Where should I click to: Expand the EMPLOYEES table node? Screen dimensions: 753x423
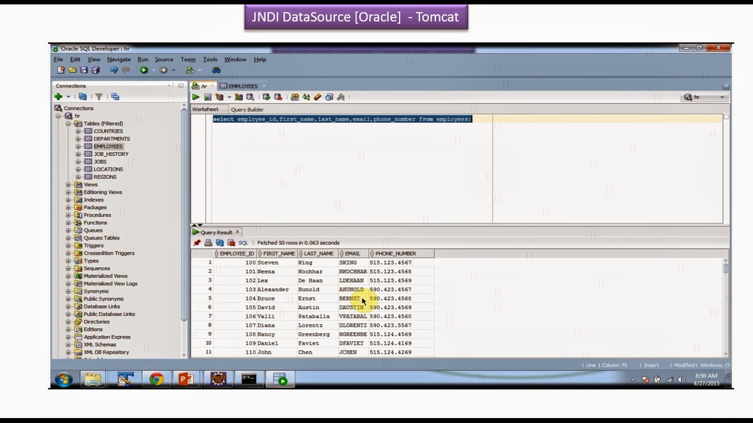tap(78, 147)
